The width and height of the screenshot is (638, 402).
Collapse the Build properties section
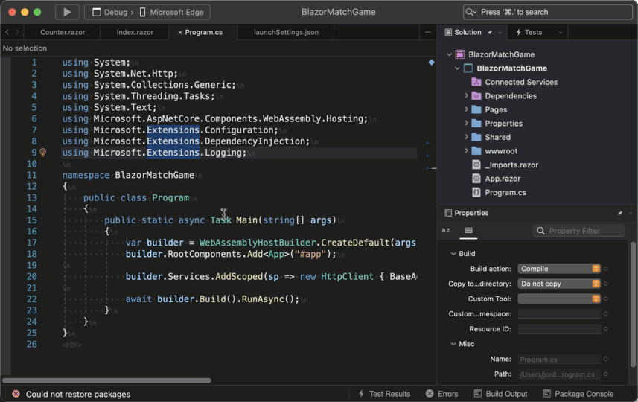point(453,254)
